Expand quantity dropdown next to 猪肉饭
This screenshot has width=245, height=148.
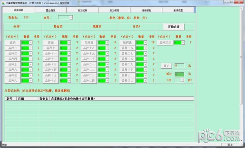[x=145, y=43]
